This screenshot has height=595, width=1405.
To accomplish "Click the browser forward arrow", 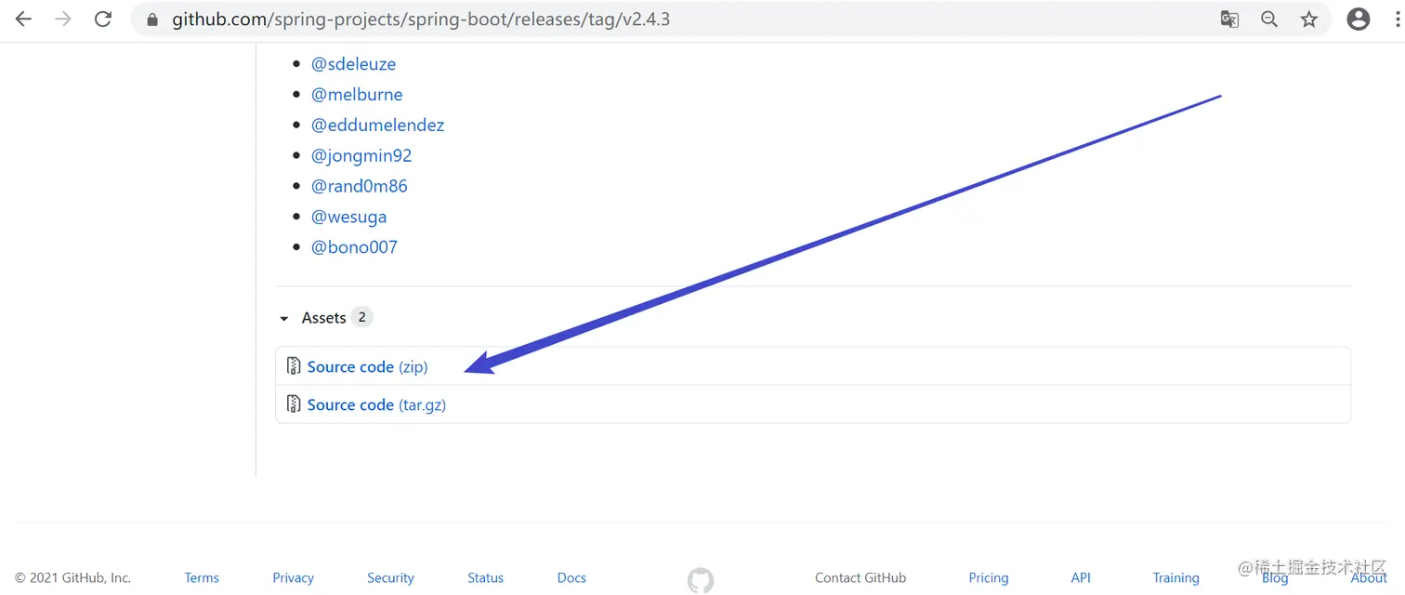I will (x=63, y=20).
